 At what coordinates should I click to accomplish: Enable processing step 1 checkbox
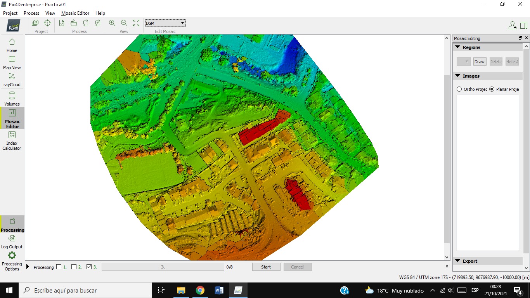(59, 267)
